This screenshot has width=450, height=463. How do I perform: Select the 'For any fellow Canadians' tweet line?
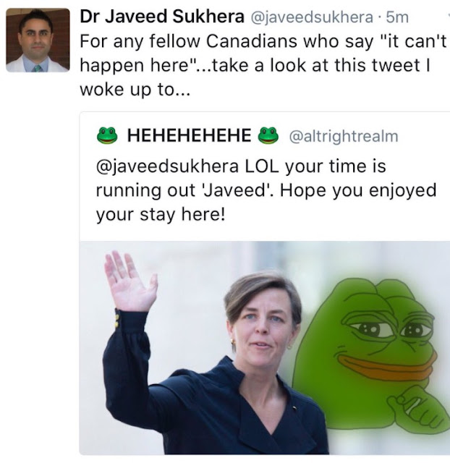(263, 41)
